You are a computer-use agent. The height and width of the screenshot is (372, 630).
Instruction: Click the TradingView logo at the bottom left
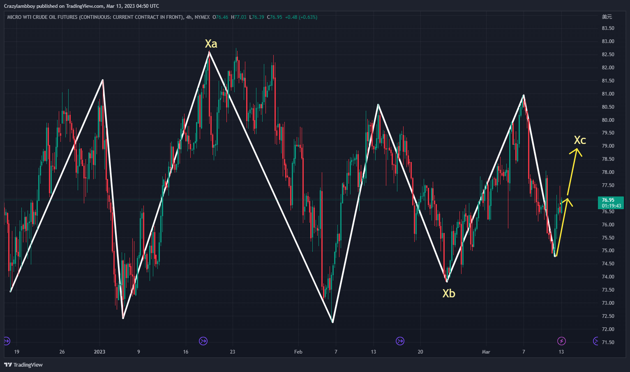click(23, 365)
